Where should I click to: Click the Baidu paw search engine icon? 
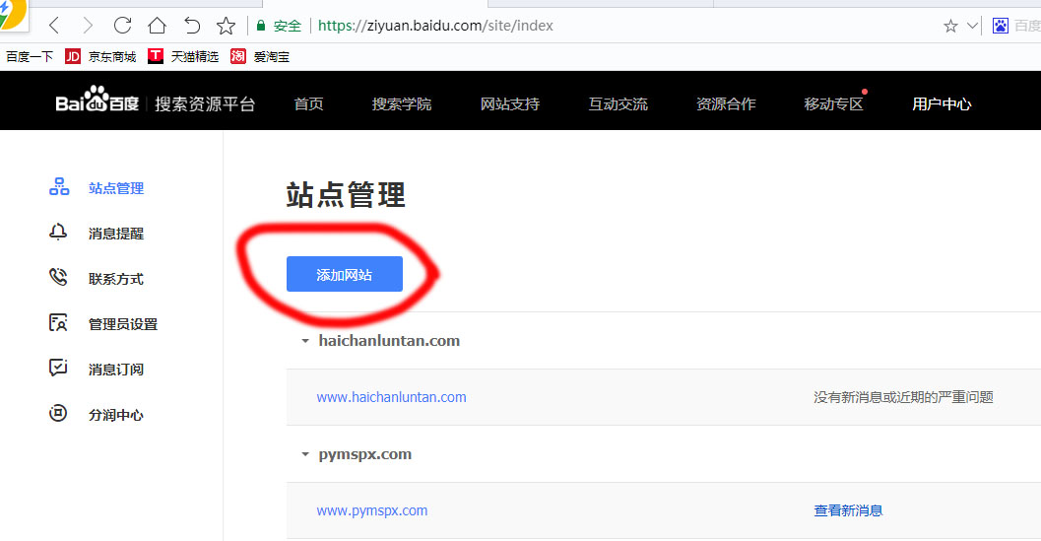(x=1001, y=26)
